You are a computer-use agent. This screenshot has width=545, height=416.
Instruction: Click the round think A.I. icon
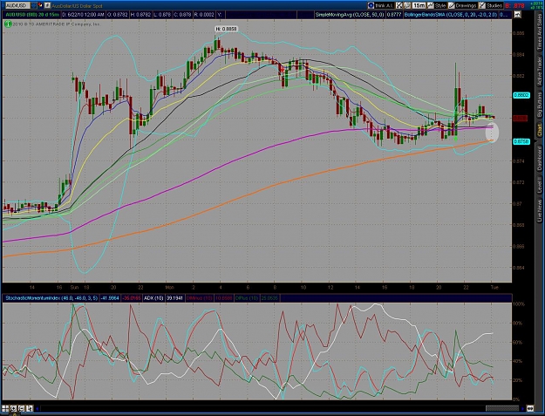point(371,5)
